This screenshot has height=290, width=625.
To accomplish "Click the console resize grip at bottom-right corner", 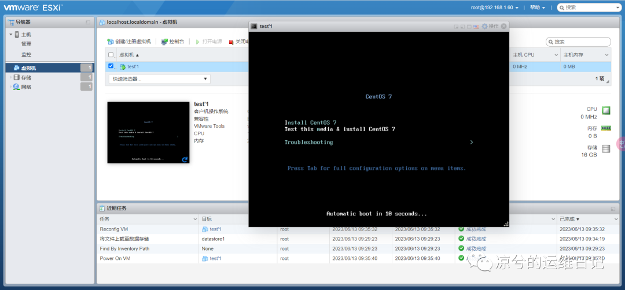I will pos(506,224).
